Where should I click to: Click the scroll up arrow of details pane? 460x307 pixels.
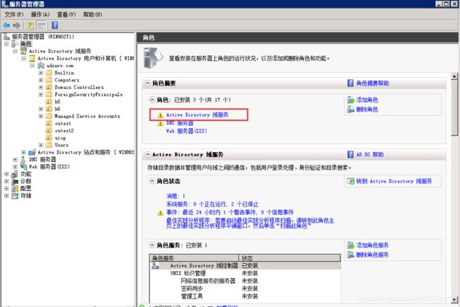pos(454,76)
